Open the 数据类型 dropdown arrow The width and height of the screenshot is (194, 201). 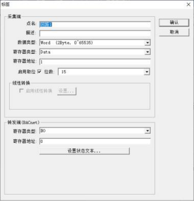tap(147, 43)
